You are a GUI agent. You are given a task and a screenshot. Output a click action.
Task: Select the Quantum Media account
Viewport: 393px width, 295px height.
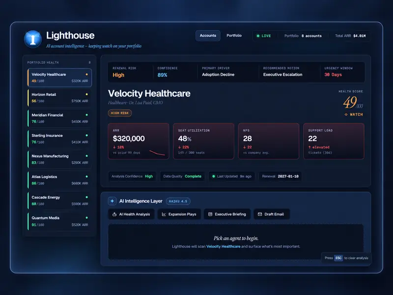click(x=59, y=221)
